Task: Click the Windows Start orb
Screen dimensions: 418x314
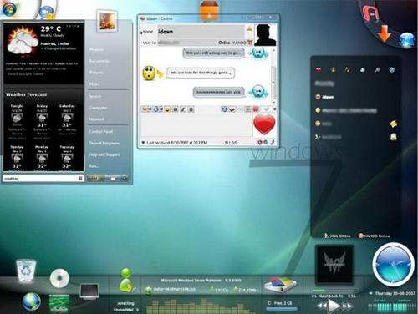Action: (9, 8)
